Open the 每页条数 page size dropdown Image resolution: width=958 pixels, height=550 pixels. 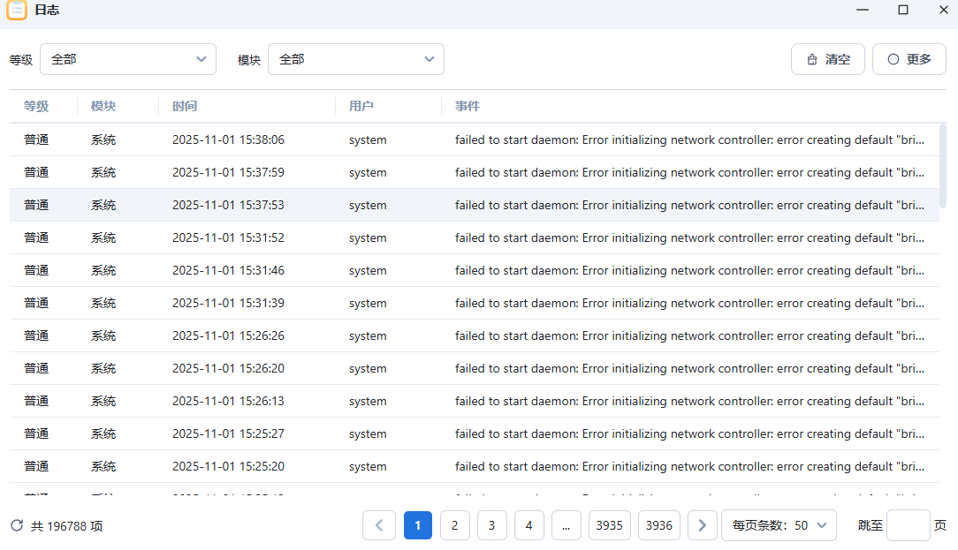(779, 524)
